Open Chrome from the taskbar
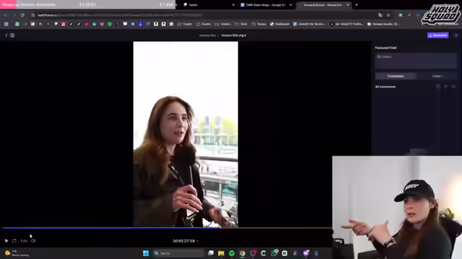Viewport: 462px width, 259px height. coord(243,253)
